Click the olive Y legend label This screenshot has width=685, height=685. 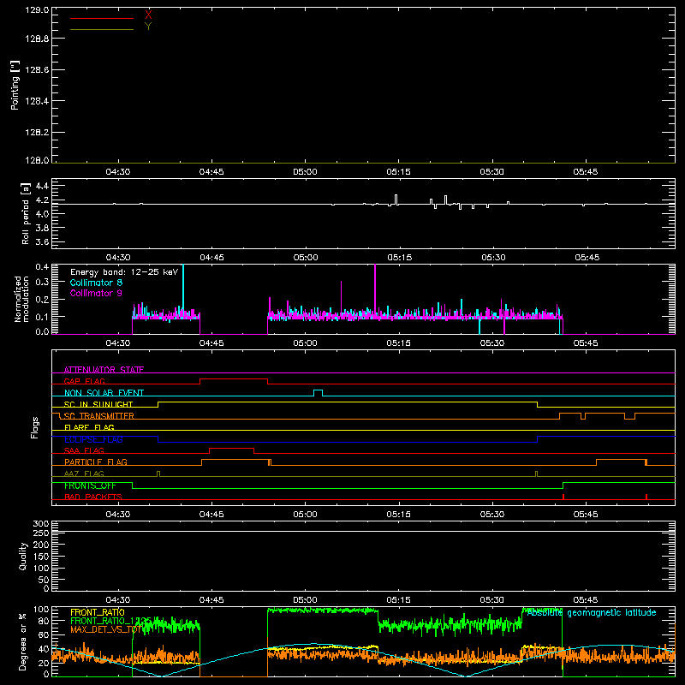tap(148, 27)
